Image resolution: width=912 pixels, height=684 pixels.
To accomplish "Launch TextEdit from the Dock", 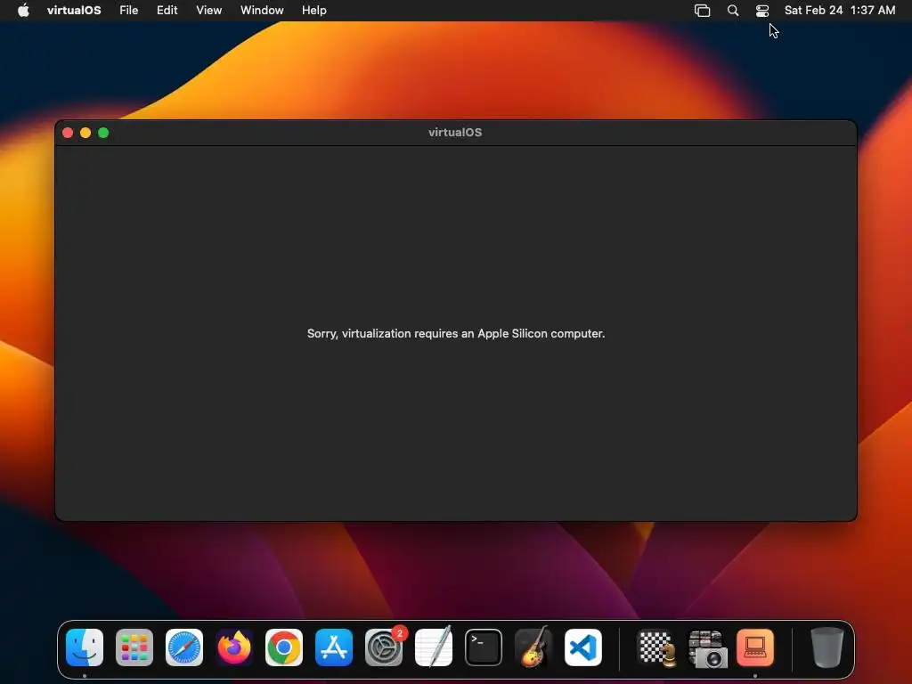I will click(434, 647).
